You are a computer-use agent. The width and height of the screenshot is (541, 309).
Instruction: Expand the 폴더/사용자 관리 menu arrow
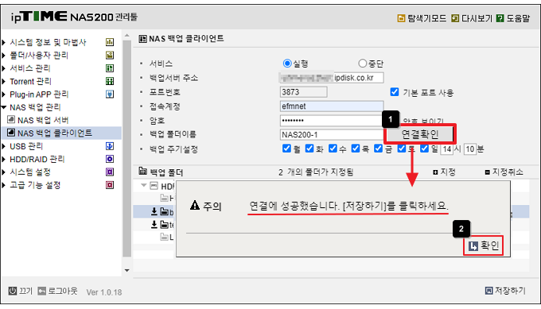click(x=4, y=55)
